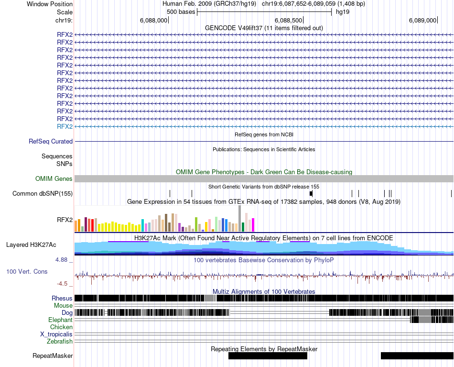The height and width of the screenshot is (367, 454).
Task: Click the Mouse alignment label
Action: [63, 306]
